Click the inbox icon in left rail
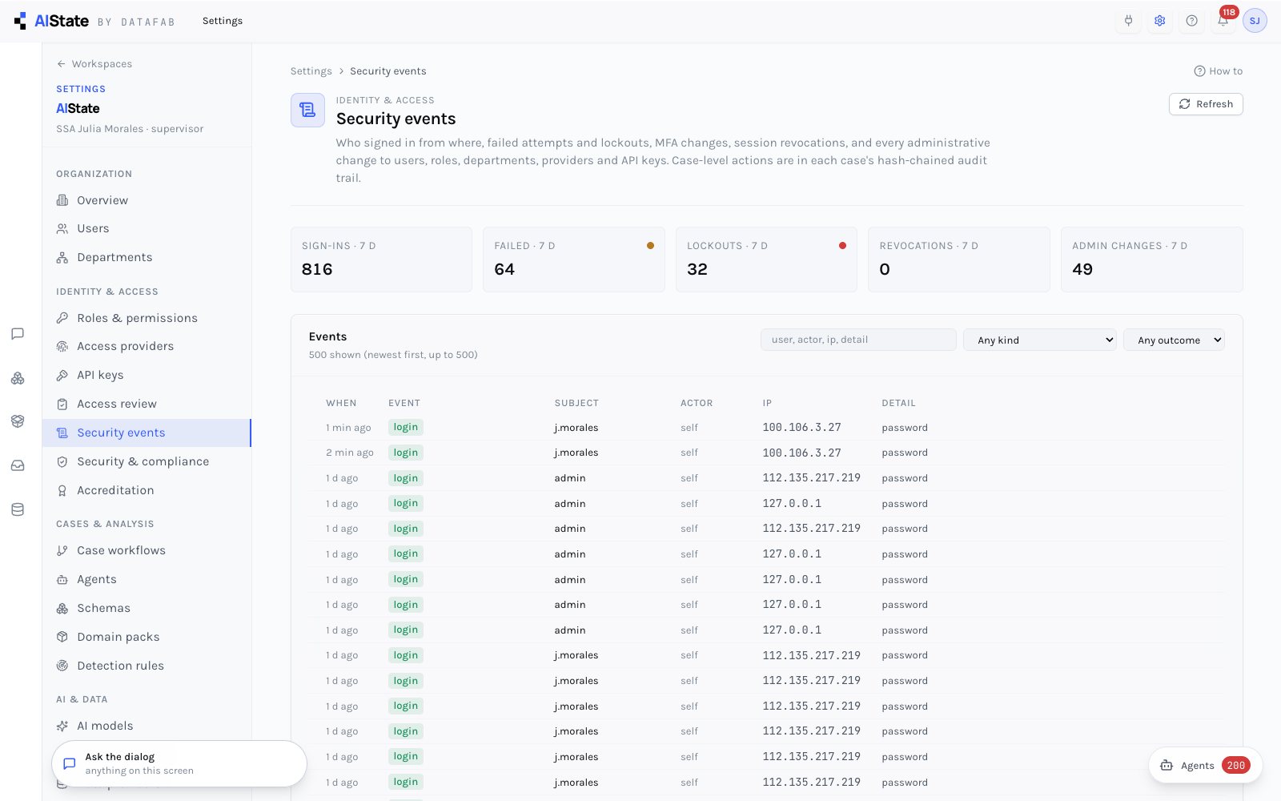 [18, 465]
